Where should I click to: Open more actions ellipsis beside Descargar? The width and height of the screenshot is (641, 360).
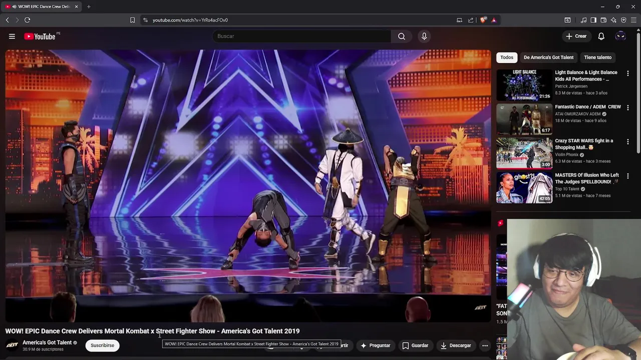pos(485,345)
